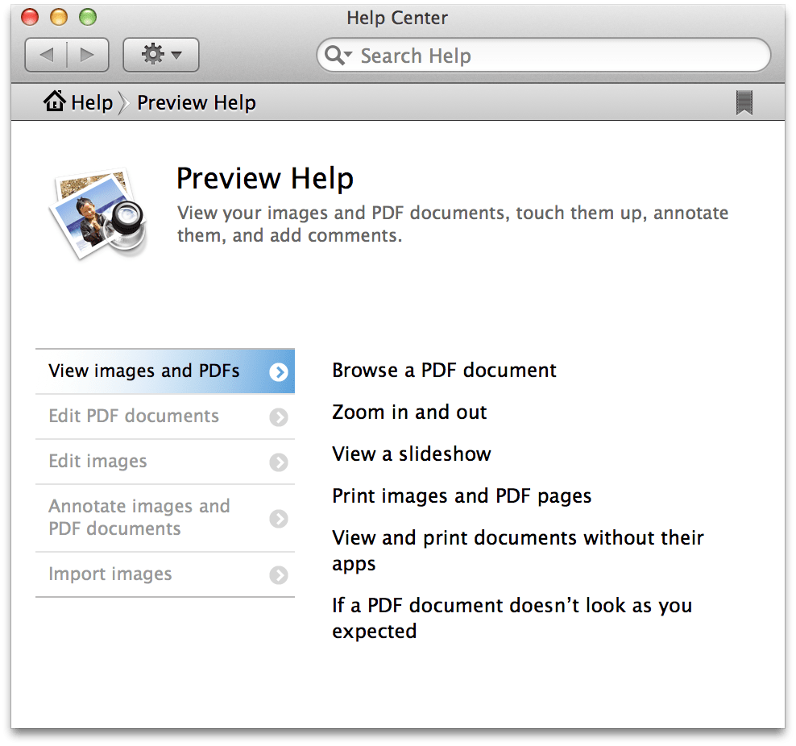Open View a slideshow article
796x746 pixels.
coord(412,454)
